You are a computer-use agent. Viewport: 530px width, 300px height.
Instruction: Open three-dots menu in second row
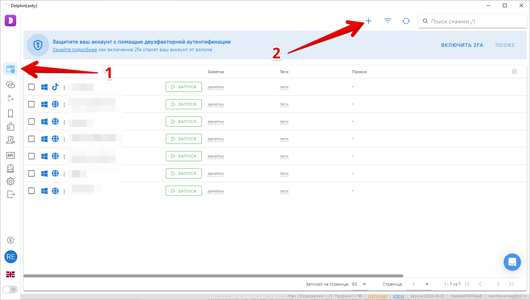click(x=64, y=105)
